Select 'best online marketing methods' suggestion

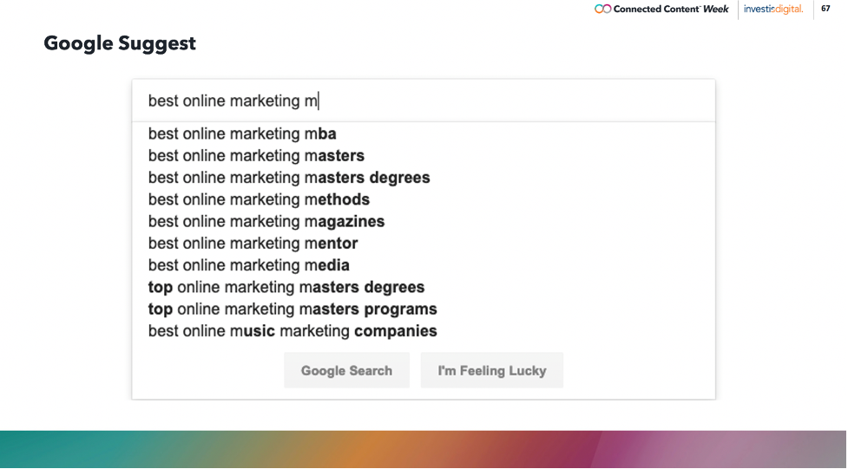click(x=259, y=199)
